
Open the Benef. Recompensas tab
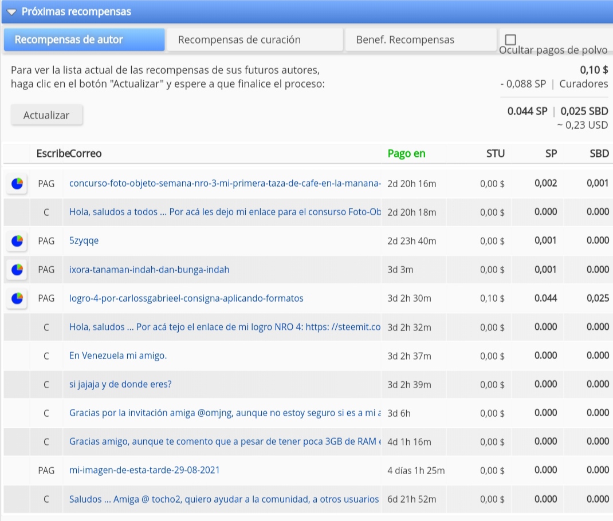coord(421,40)
